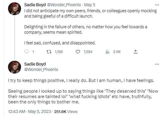Click the first tweet's text body

click(90, 27)
